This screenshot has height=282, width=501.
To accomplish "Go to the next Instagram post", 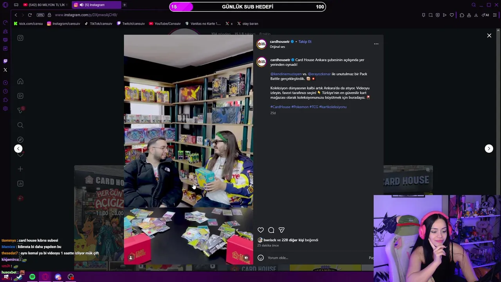I will [x=489, y=148].
